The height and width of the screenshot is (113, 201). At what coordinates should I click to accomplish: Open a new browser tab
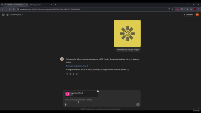(x=56, y=5)
